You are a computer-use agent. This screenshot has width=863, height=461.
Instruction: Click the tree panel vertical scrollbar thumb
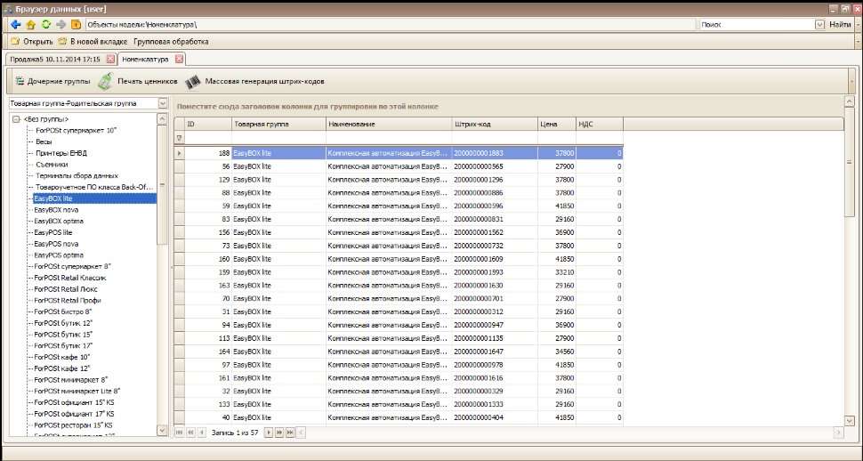coord(162,184)
